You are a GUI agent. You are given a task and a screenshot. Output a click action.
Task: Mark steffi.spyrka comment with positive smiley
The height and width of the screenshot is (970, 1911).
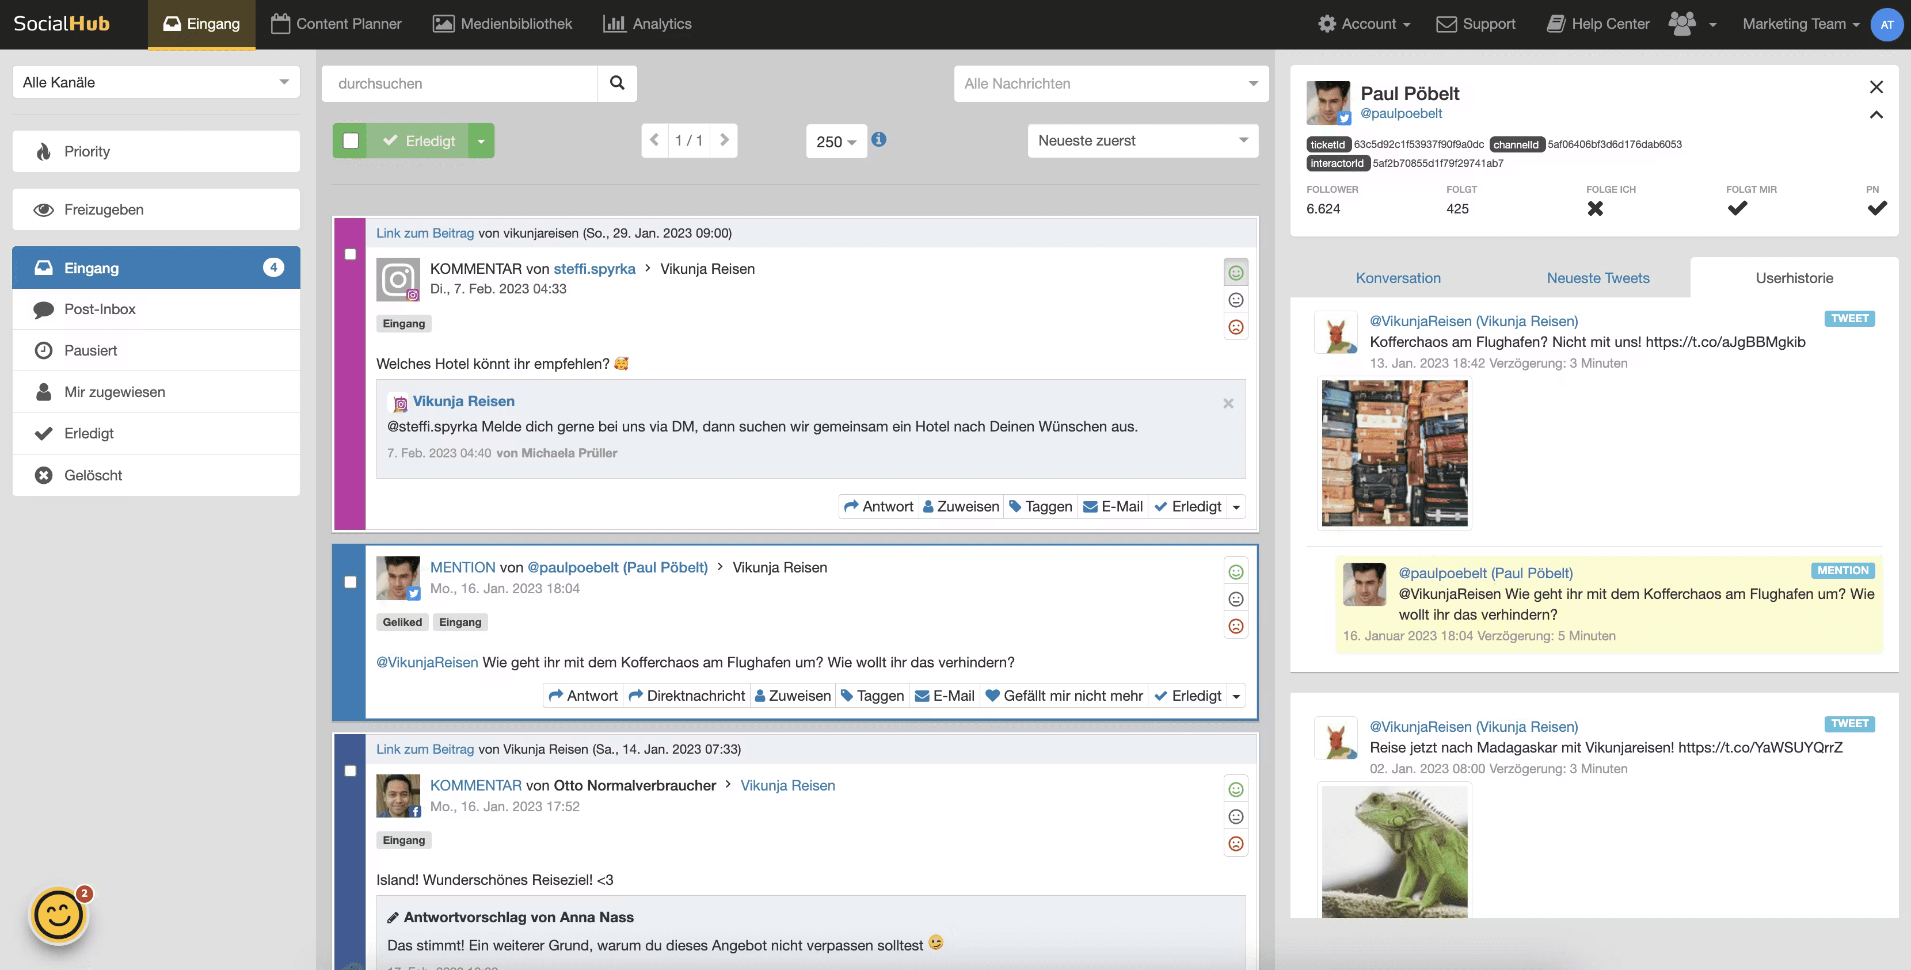click(1235, 273)
